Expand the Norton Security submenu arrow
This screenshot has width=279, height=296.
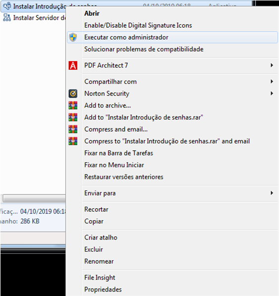point(272,93)
